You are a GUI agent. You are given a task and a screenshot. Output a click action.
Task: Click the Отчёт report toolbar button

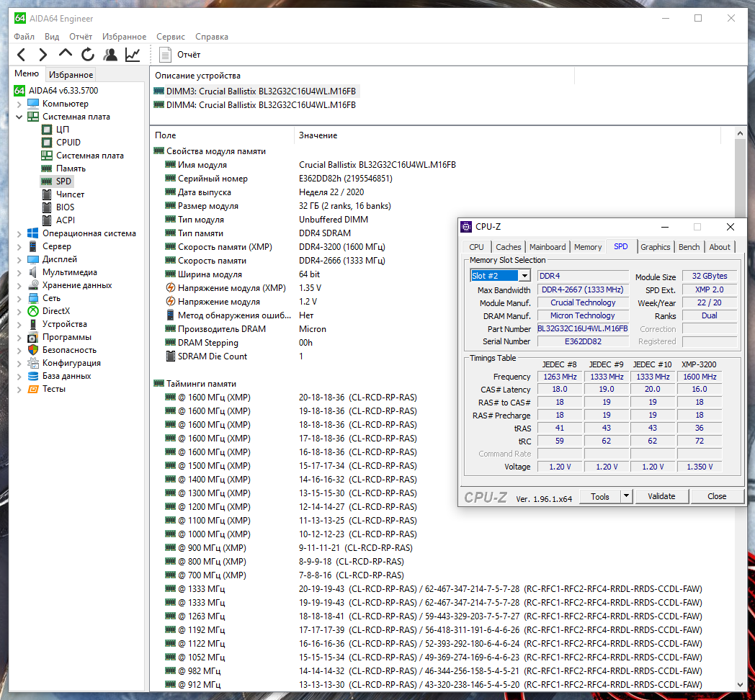[x=180, y=55]
